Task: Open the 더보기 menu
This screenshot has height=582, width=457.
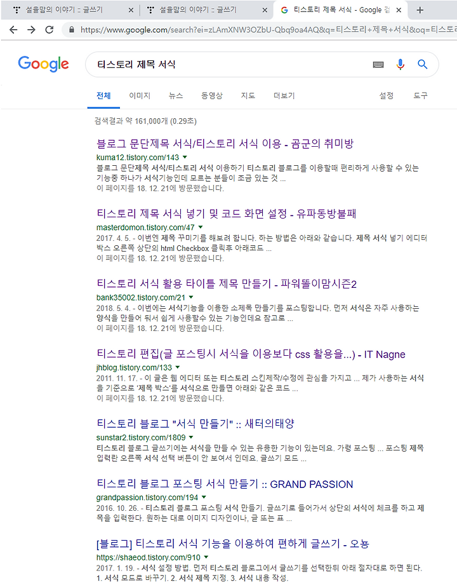Action: pyautogui.click(x=284, y=96)
